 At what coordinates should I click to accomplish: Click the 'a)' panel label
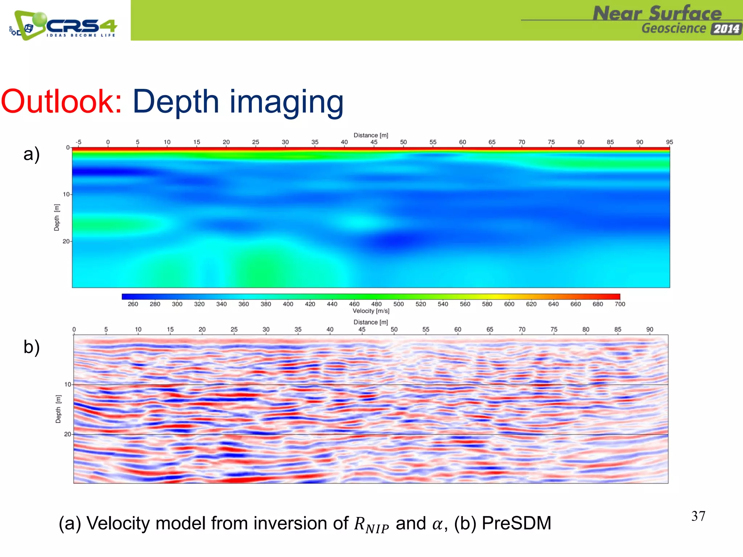(32, 154)
